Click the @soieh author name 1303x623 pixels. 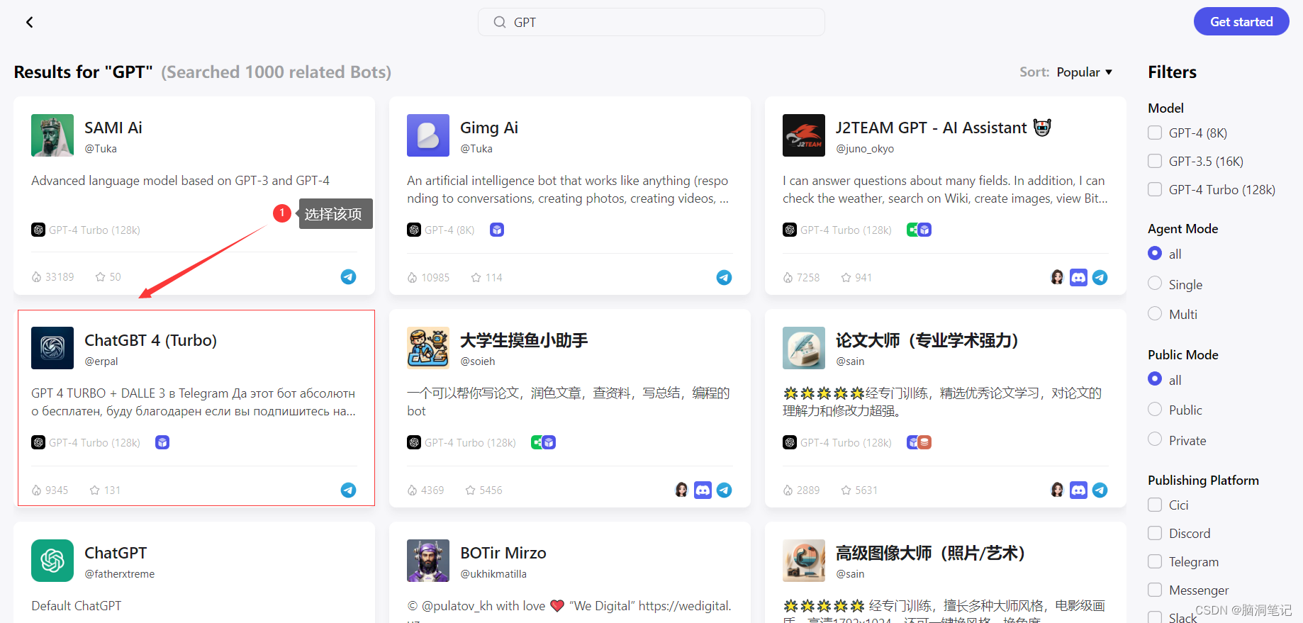478,361
